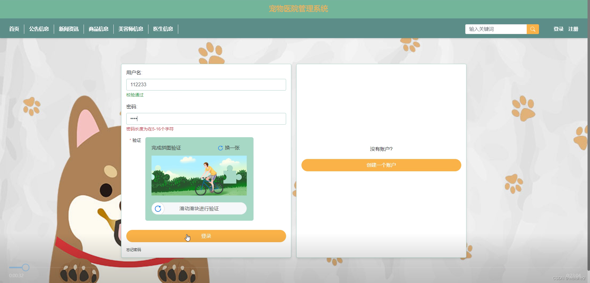590x283 pixels.
Task: Click the 密码长度为在5-16个字符 error message
Action: [150, 129]
